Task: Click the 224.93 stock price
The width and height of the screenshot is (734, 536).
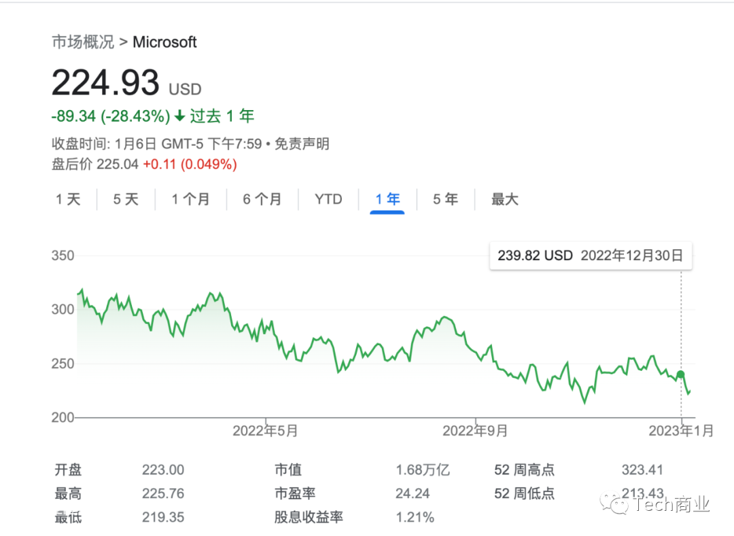Action: 105,83
